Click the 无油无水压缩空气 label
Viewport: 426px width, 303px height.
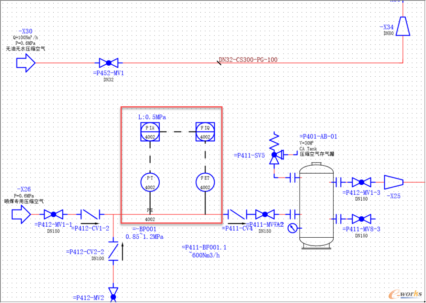(25, 49)
